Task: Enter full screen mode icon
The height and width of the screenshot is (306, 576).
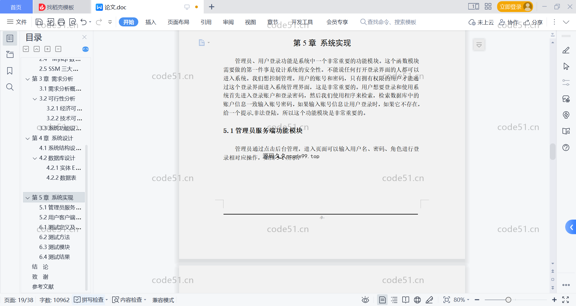Action: pyautogui.click(x=565, y=300)
